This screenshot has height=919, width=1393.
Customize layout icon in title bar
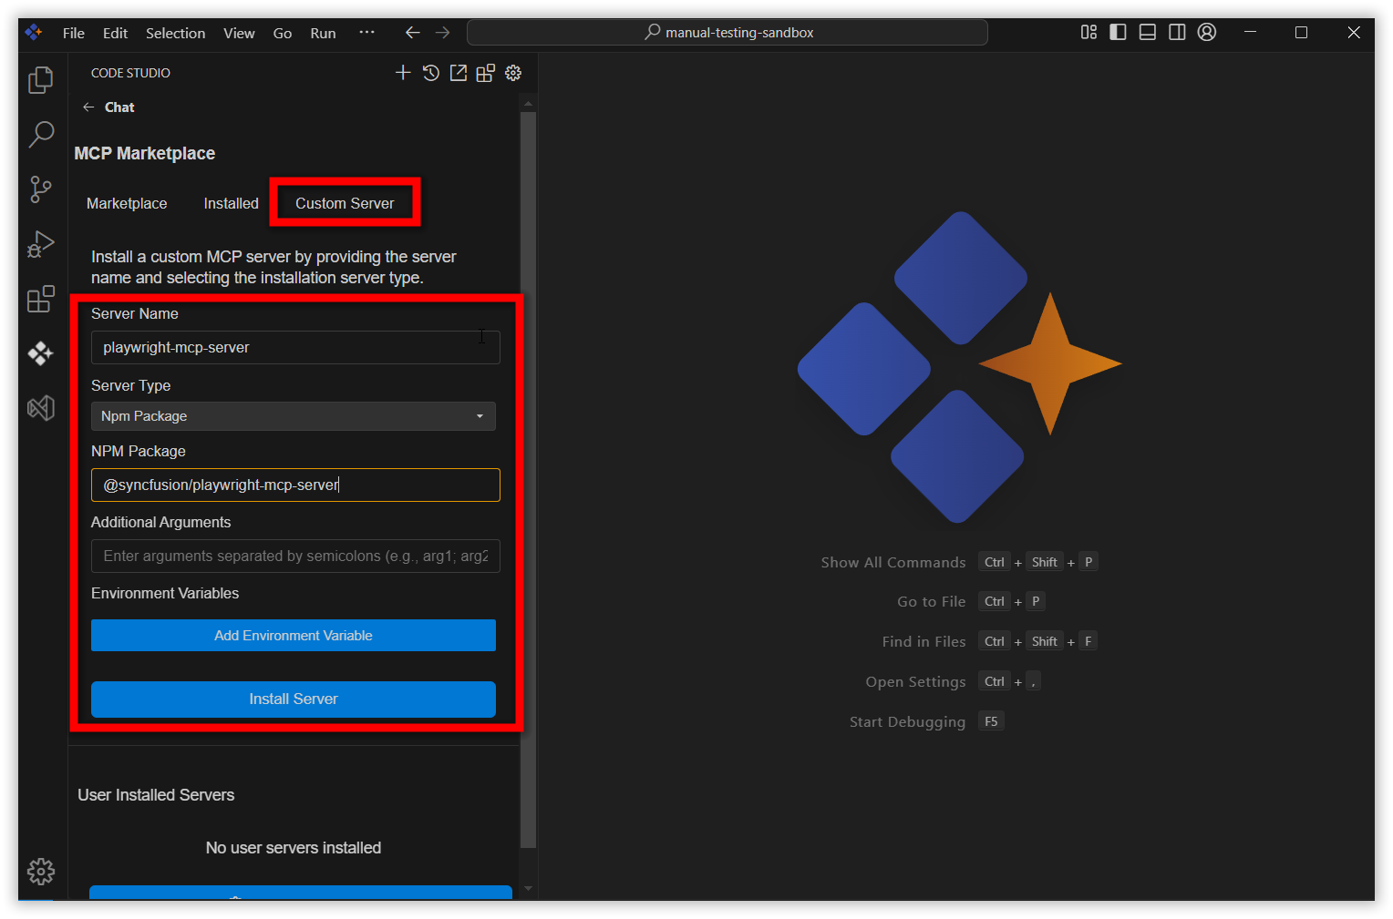[1089, 32]
